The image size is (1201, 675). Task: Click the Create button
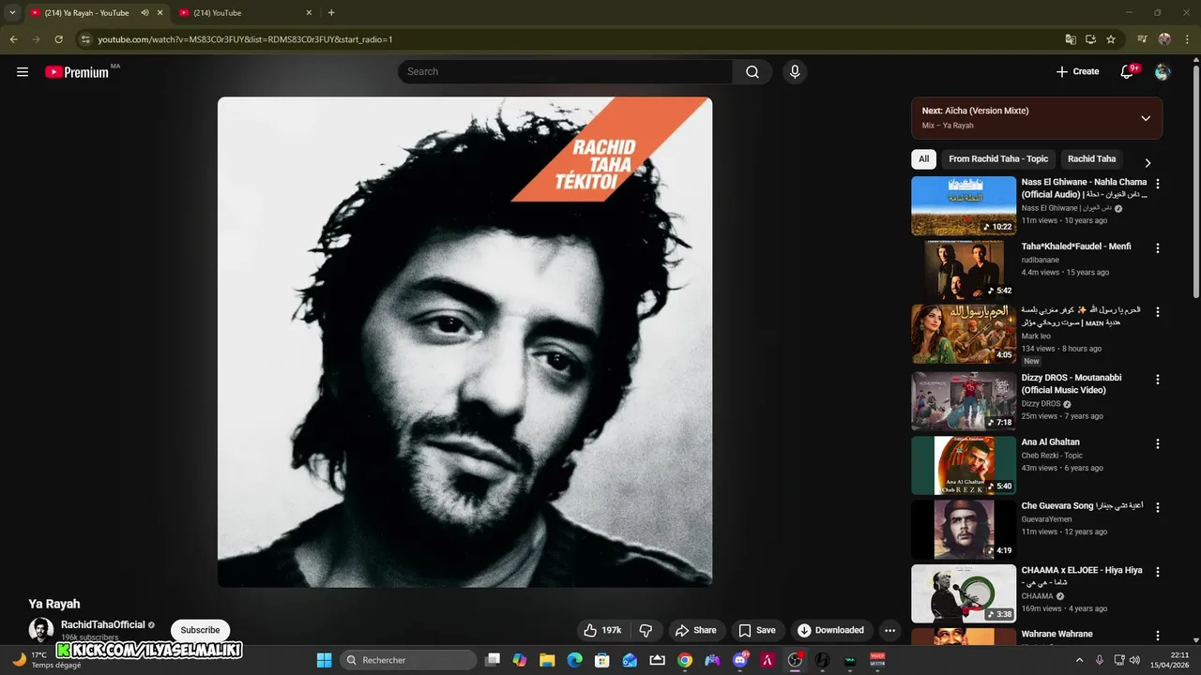(x=1077, y=71)
